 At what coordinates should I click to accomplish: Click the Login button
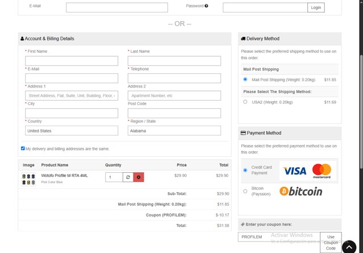[x=316, y=7]
